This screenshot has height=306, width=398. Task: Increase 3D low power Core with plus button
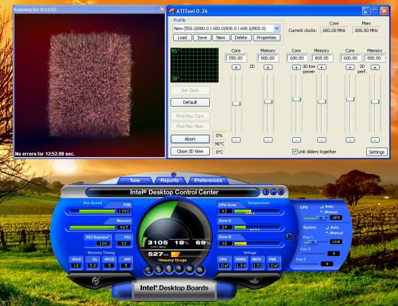[x=296, y=67]
